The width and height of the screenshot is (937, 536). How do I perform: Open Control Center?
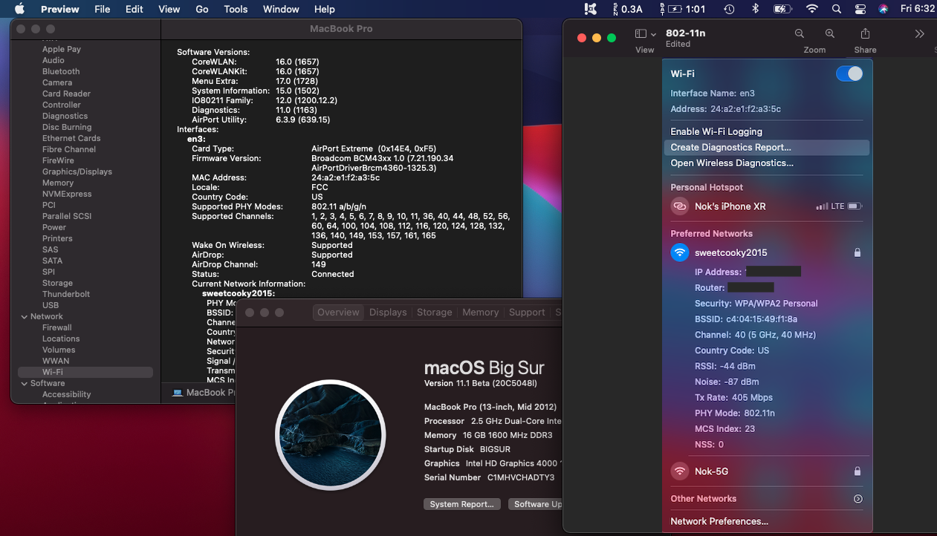click(860, 9)
